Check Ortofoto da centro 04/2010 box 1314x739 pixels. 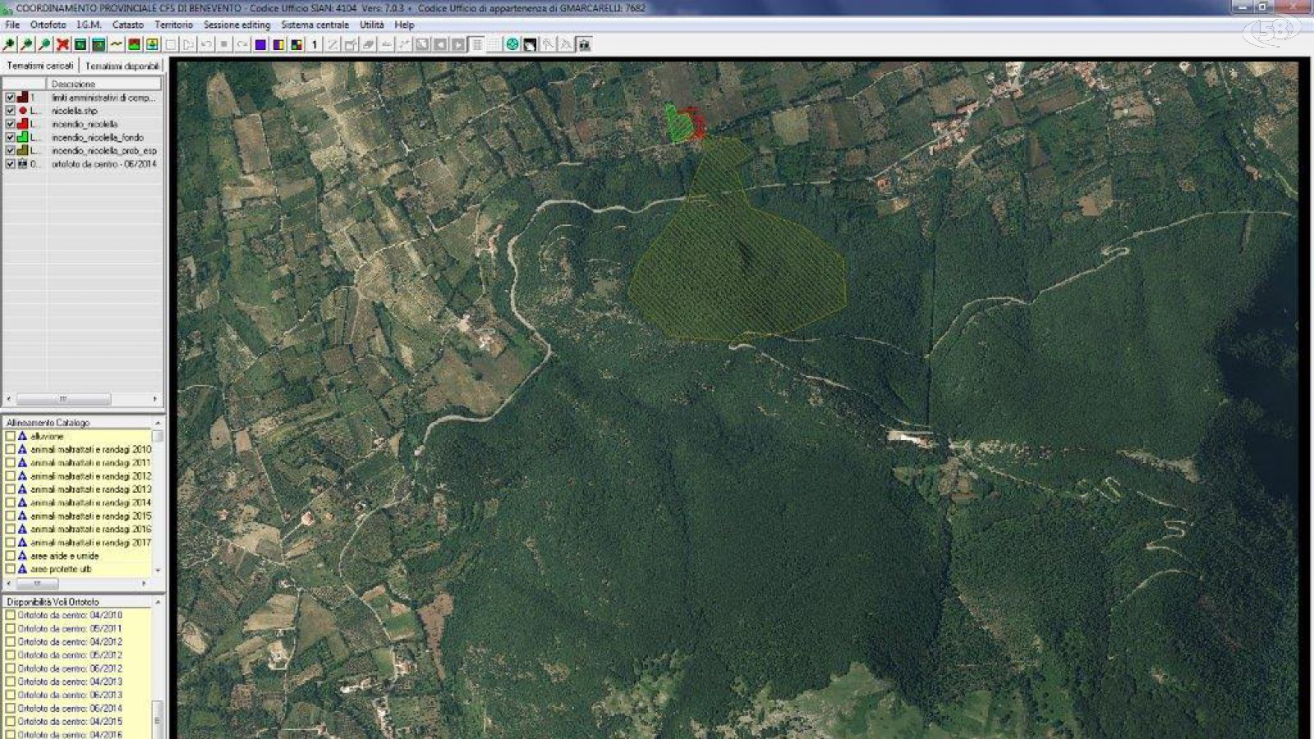coord(10,615)
